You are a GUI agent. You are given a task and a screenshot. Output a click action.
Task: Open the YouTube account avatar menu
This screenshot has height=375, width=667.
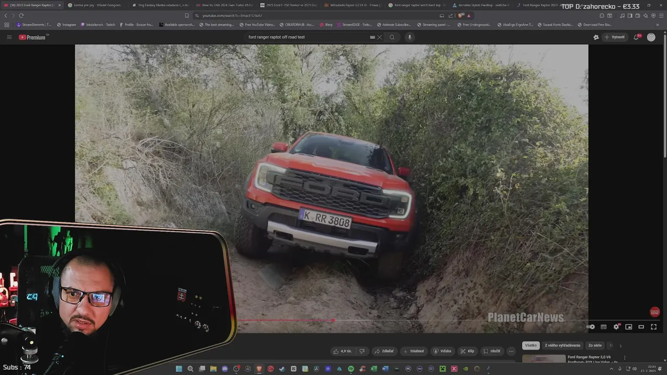point(651,37)
